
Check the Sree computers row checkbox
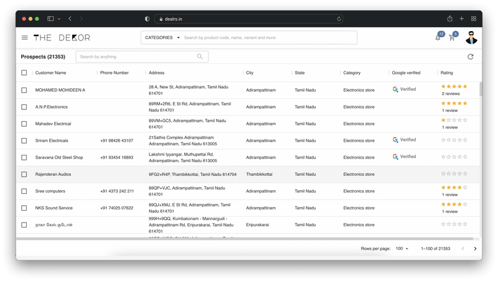(24, 191)
